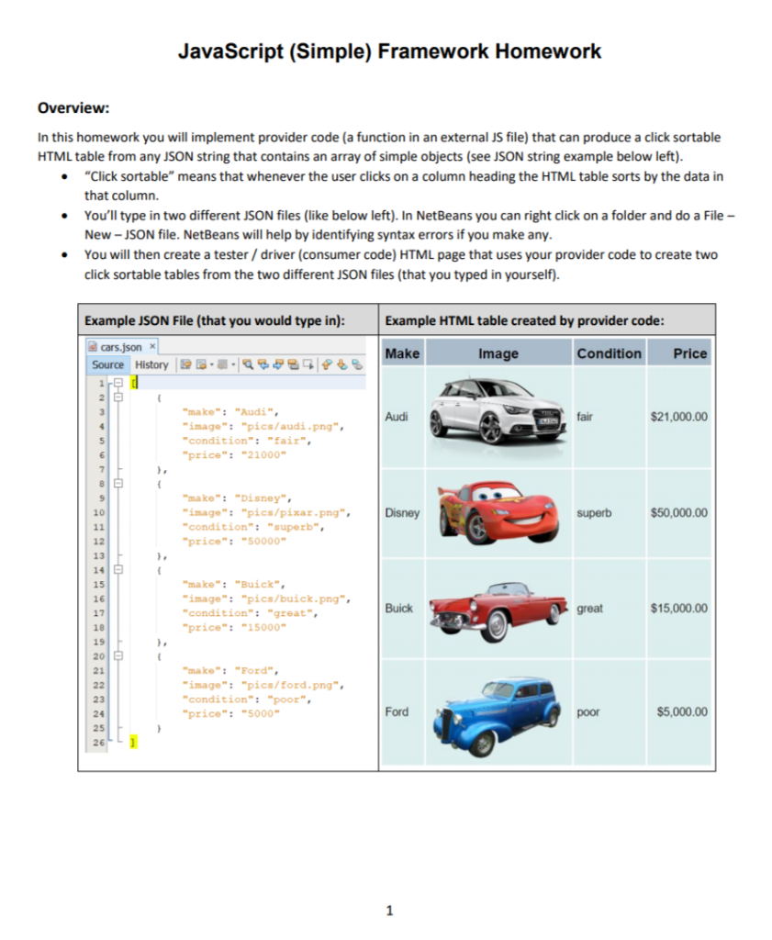Viewport: 772px width, 940px height.
Task: Select the Toggle Bookmark icon
Action: (356, 364)
